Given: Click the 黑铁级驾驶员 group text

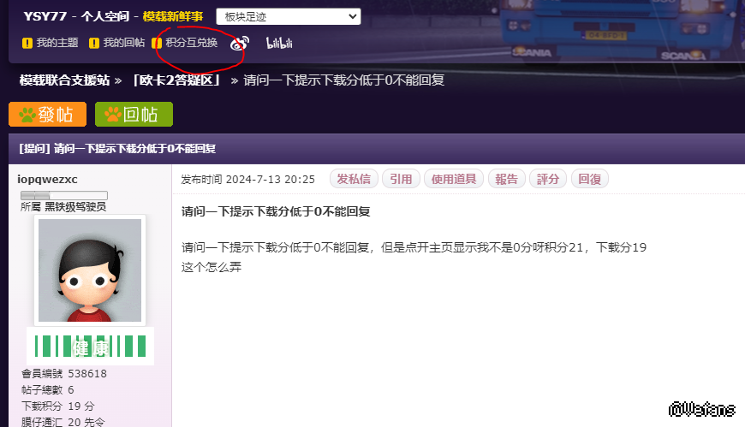Looking at the screenshot, I should click(x=75, y=207).
